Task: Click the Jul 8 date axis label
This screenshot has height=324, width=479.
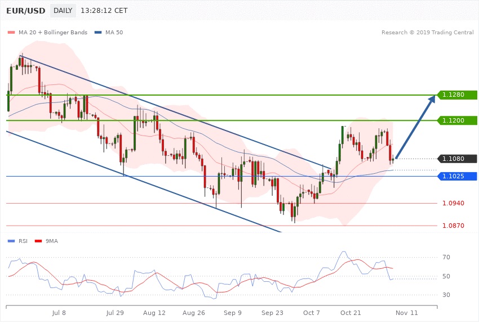Action: (59, 312)
